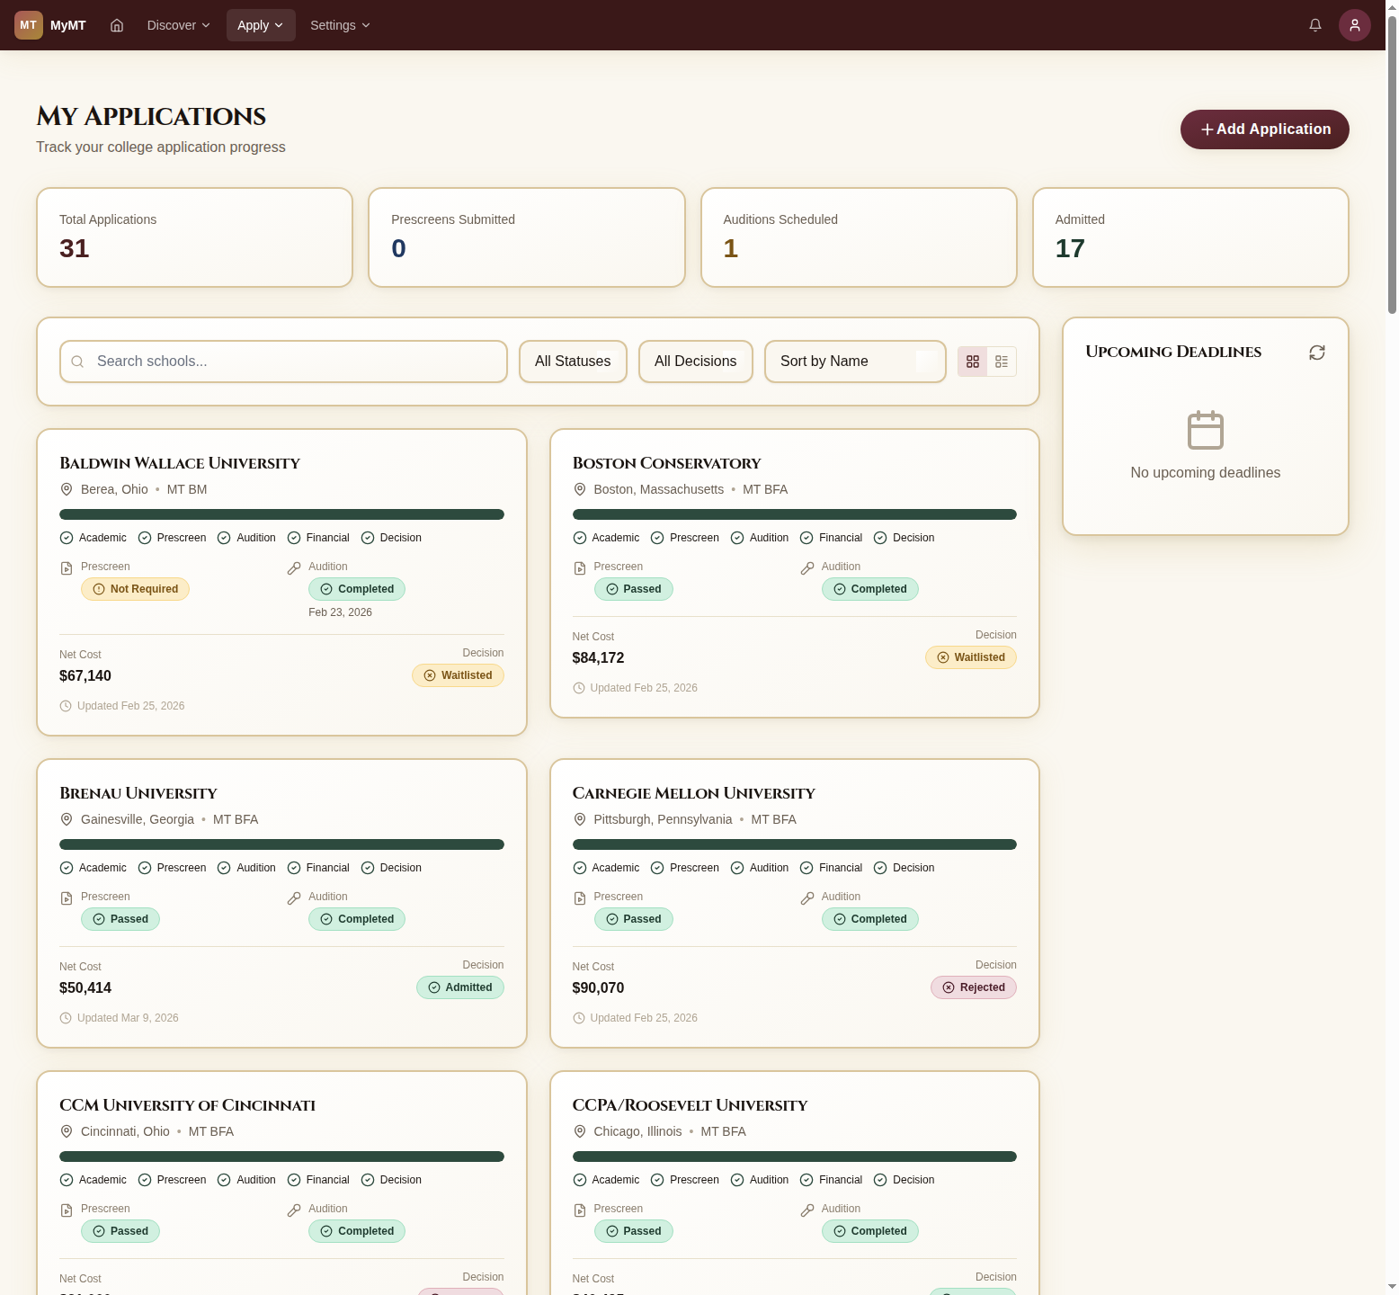Click the search magnifier icon
1399x1295 pixels.
[78, 362]
